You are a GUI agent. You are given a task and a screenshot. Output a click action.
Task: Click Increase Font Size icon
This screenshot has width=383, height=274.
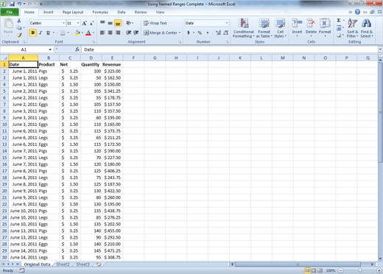[x=84, y=24]
